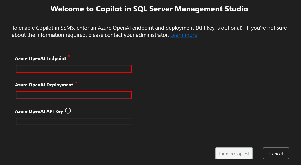The width and height of the screenshot is (301, 165).
Task: Click the Azure OpenAI API Key label
Action: tap(39, 111)
